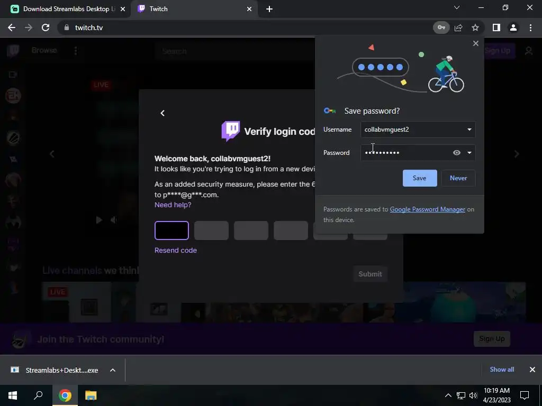Click the Chrome taskbar icon
Screen dimensions: 542x406
65,395
